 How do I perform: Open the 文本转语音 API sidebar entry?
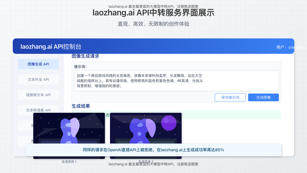point(38,110)
